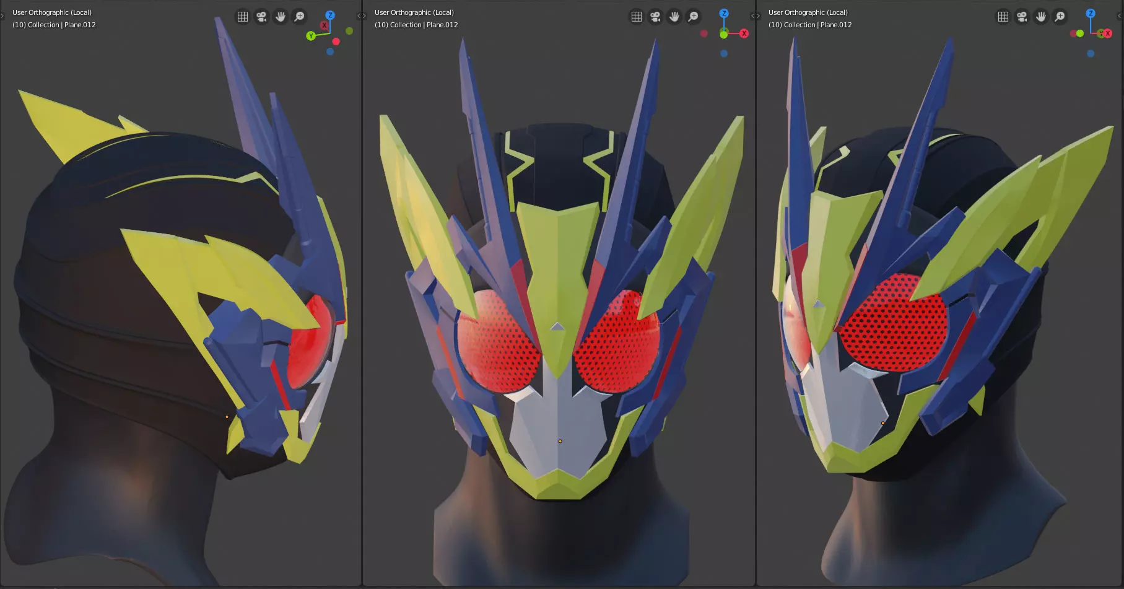This screenshot has width=1124, height=589.
Task: Click the magnifier zoom icon in left viewport
Action: 300,17
